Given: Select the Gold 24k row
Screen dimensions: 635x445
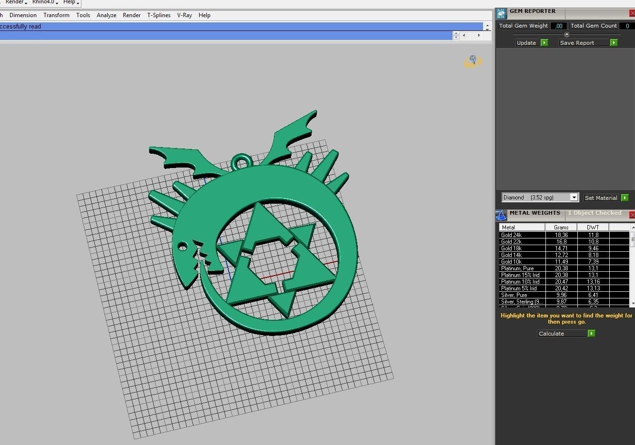Looking at the screenshot, I should (x=564, y=235).
